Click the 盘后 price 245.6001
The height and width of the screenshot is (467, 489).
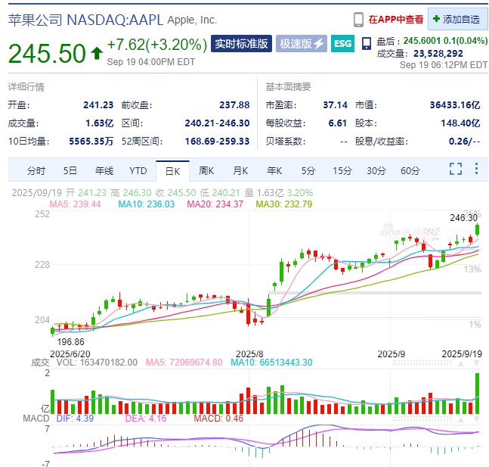pyautogui.click(x=422, y=41)
